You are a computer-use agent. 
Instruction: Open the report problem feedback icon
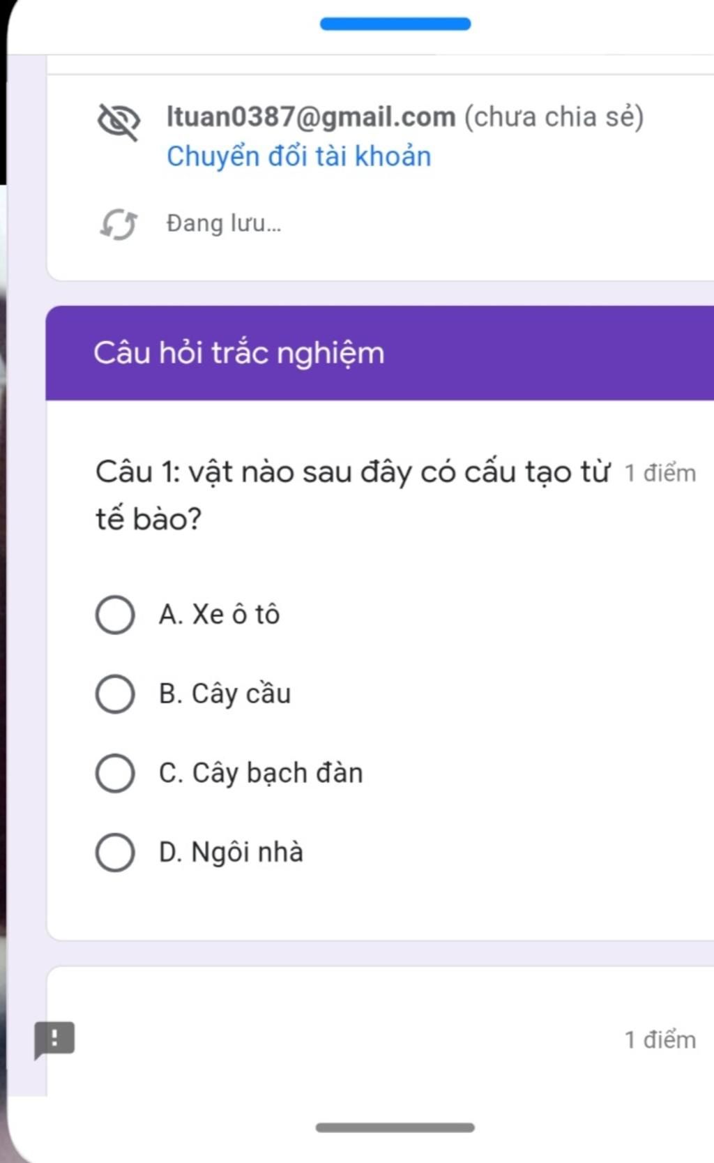(x=54, y=1040)
